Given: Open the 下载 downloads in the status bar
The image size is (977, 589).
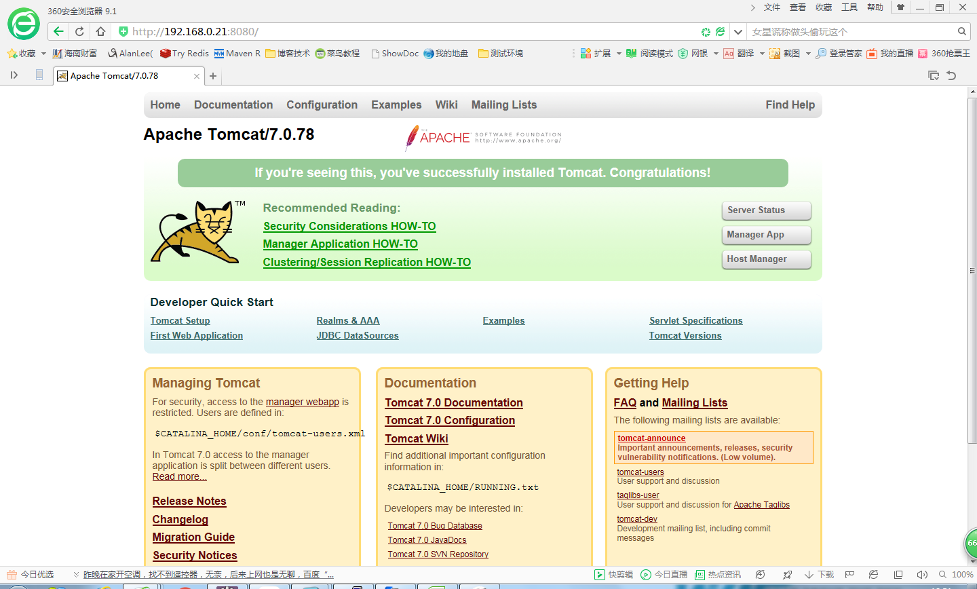Looking at the screenshot, I should (819, 575).
